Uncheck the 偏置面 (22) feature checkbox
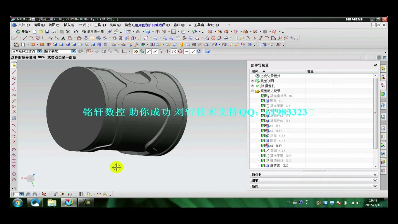 point(263,166)
